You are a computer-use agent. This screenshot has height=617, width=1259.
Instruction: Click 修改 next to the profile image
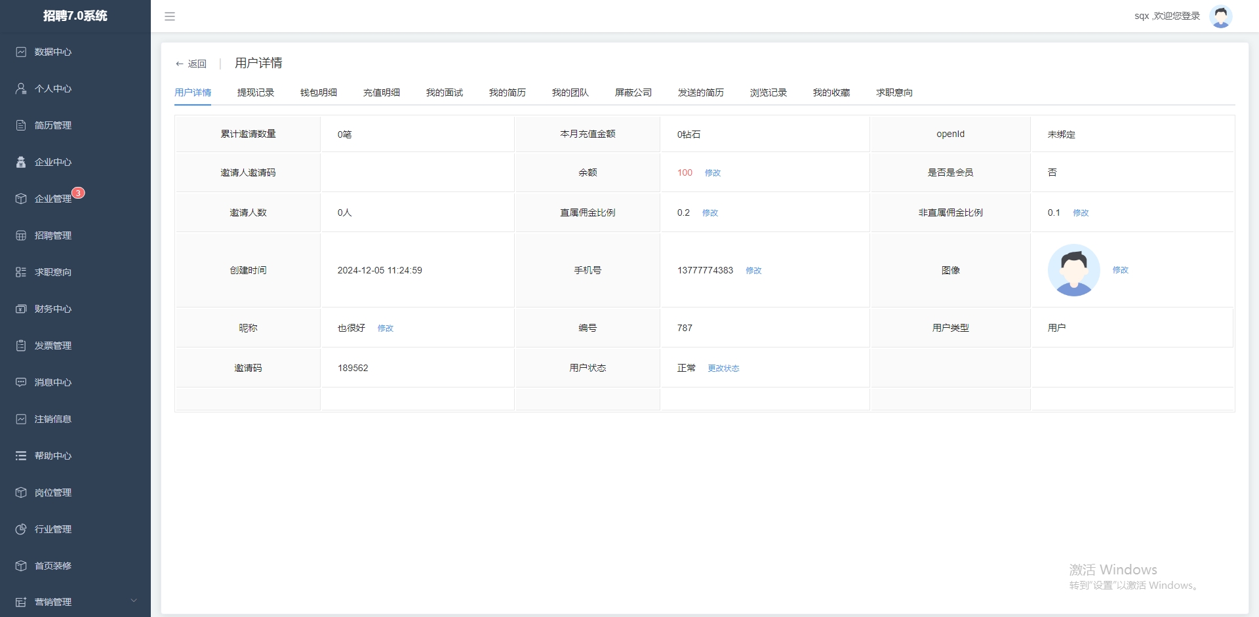point(1120,270)
